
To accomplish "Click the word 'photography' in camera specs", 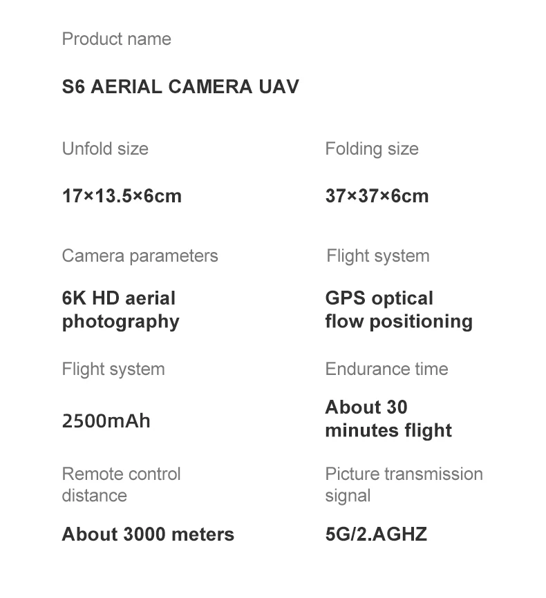I will click(120, 322).
